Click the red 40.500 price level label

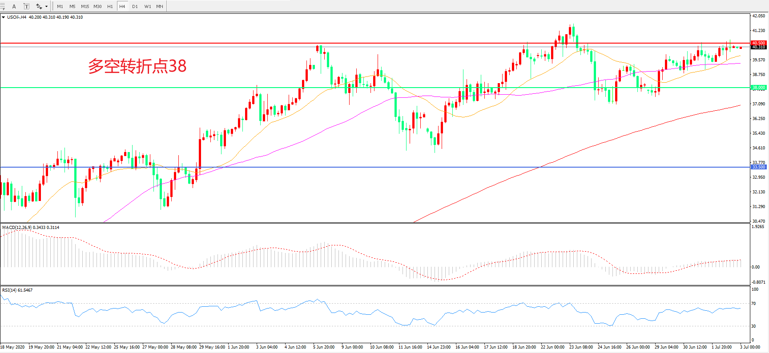coord(758,43)
